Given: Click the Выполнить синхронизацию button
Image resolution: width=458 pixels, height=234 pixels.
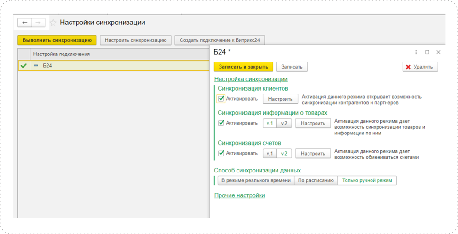Looking at the screenshot, I should 57,40.
